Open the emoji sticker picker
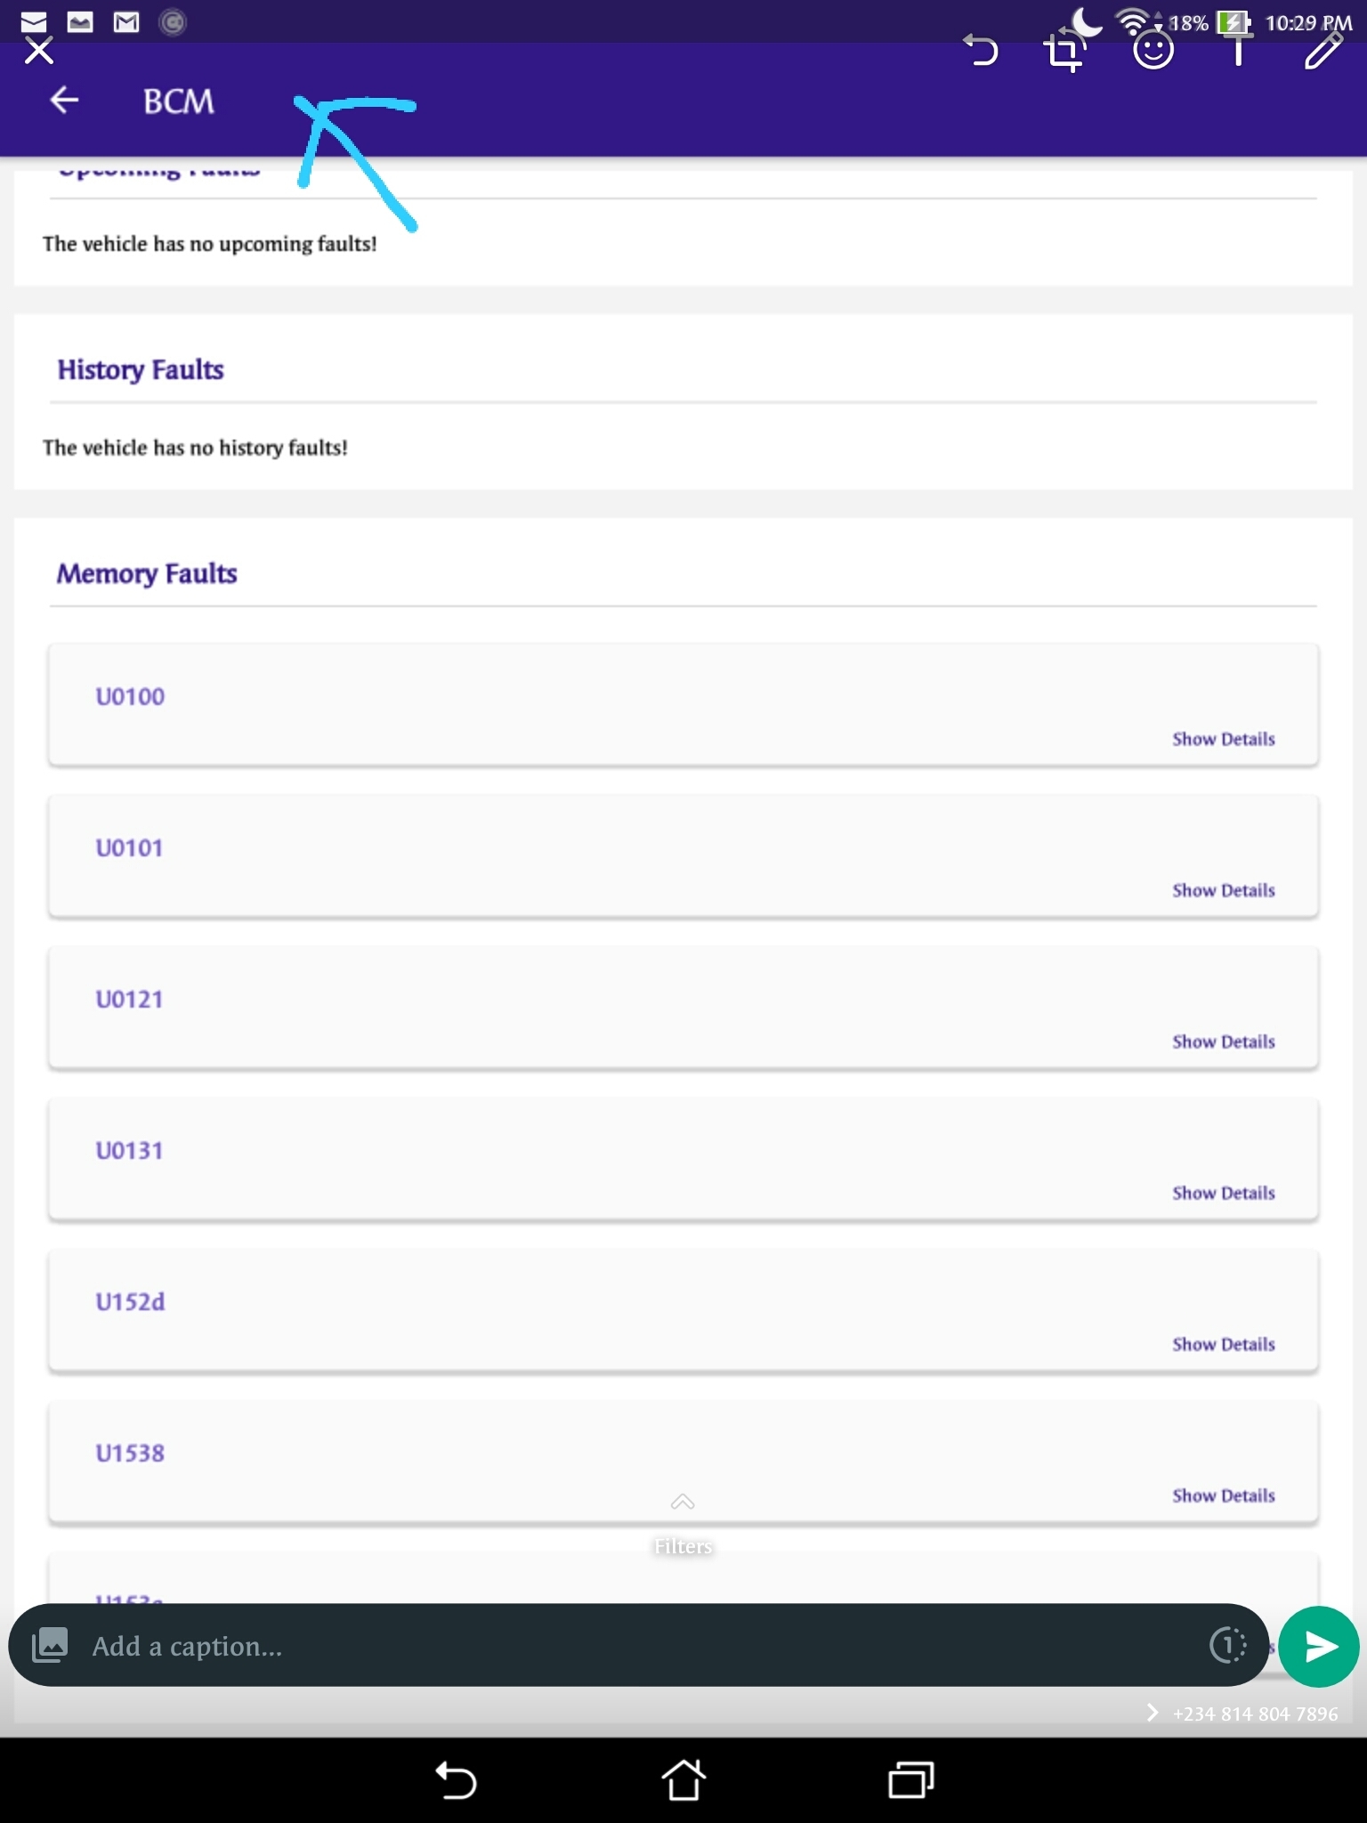The height and width of the screenshot is (1823, 1367). (x=1153, y=52)
